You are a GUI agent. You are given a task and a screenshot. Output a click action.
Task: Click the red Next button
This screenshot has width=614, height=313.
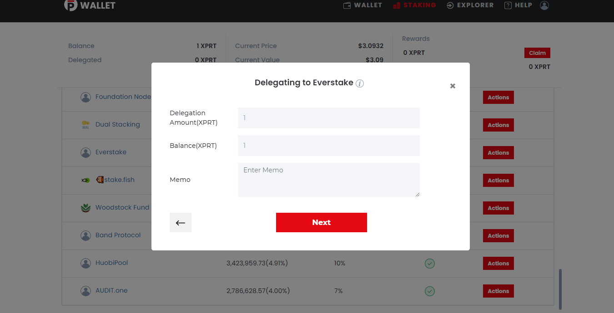(x=322, y=222)
